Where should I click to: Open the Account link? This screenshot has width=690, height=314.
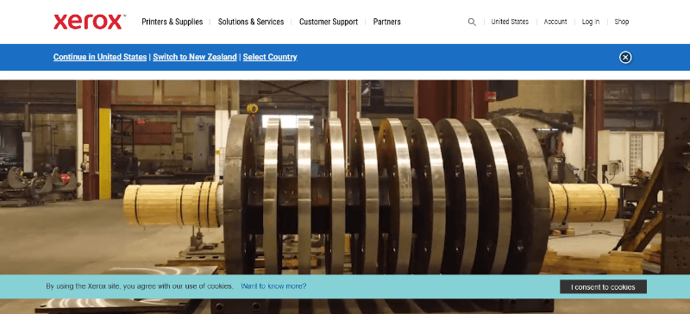click(x=555, y=22)
